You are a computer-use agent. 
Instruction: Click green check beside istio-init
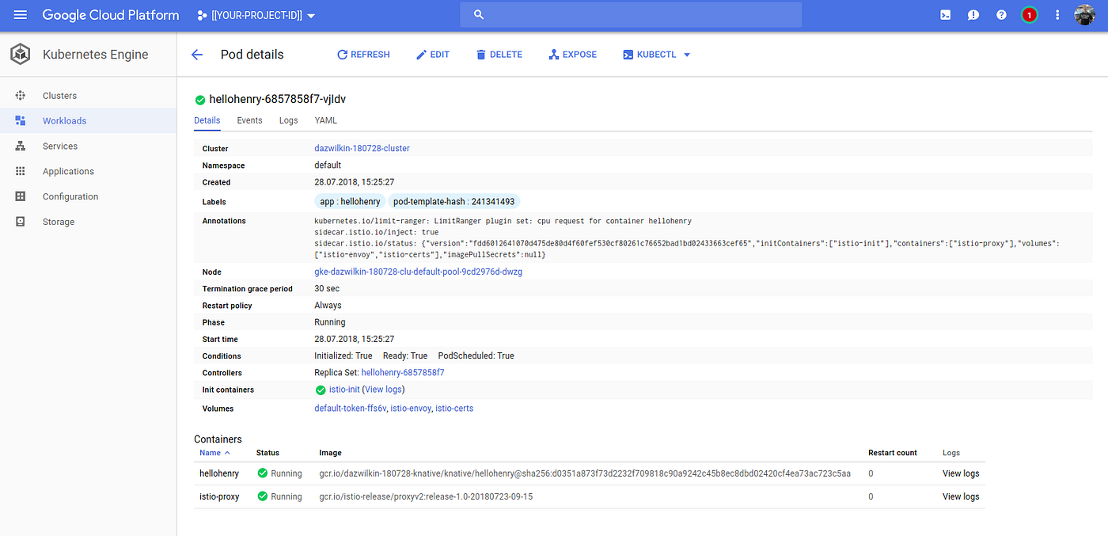click(321, 390)
